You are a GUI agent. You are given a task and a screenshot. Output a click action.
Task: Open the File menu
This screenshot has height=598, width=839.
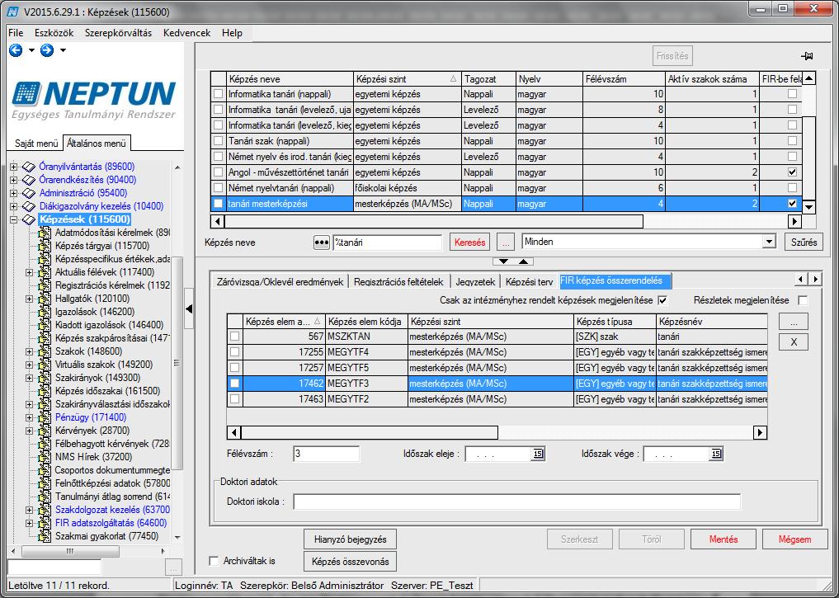point(16,33)
